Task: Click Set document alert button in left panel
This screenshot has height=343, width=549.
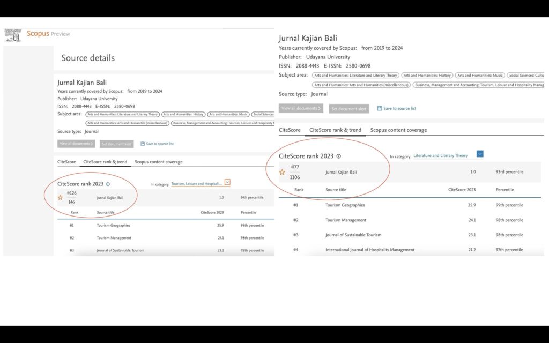Action: tap(116, 144)
